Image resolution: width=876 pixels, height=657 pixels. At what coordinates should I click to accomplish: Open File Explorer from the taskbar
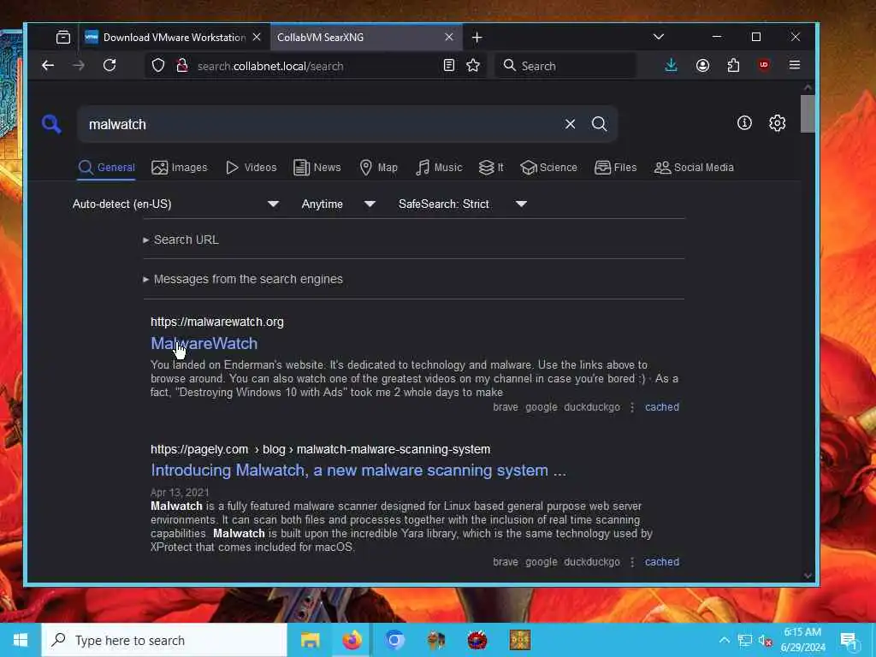310,640
